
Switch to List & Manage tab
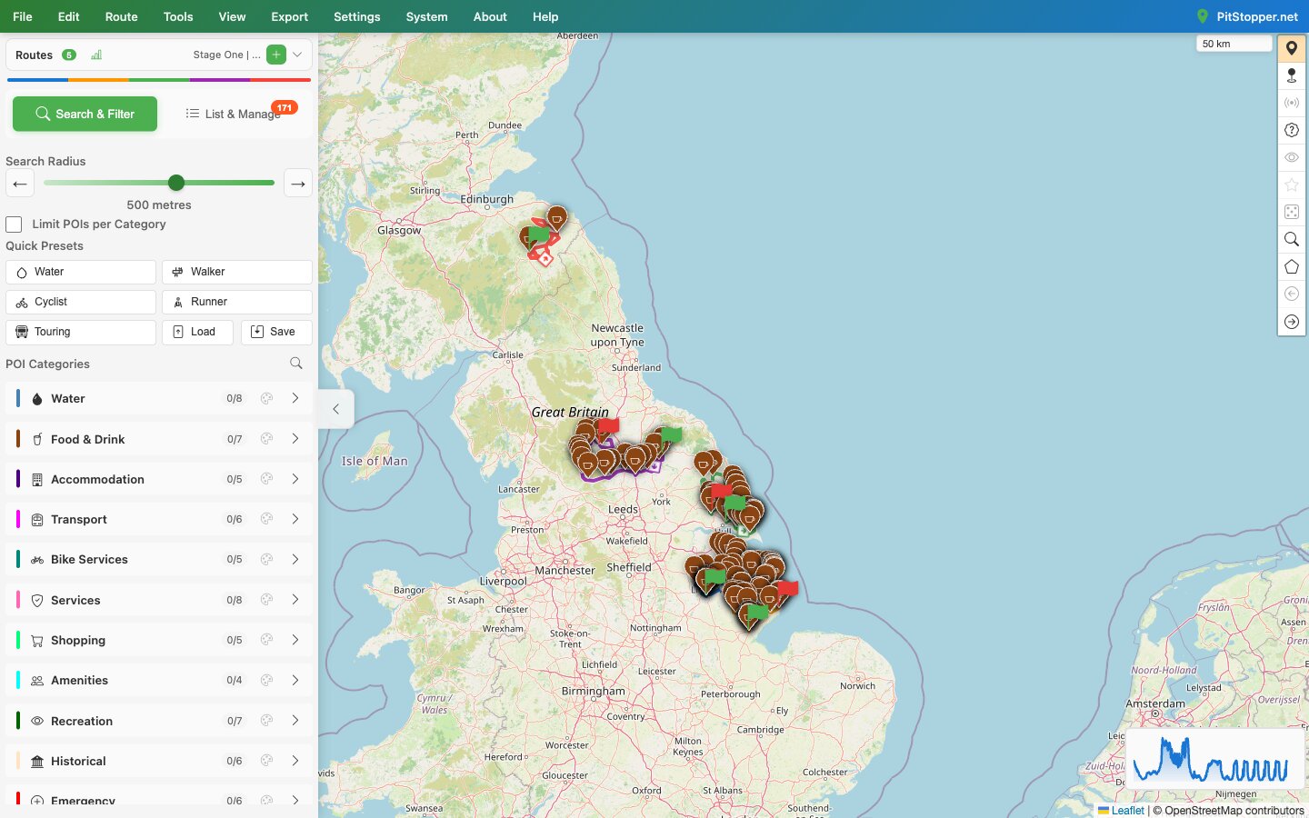point(234,114)
